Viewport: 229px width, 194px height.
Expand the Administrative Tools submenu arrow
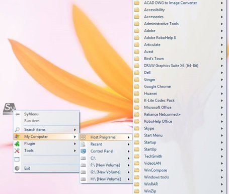coord(222,24)
